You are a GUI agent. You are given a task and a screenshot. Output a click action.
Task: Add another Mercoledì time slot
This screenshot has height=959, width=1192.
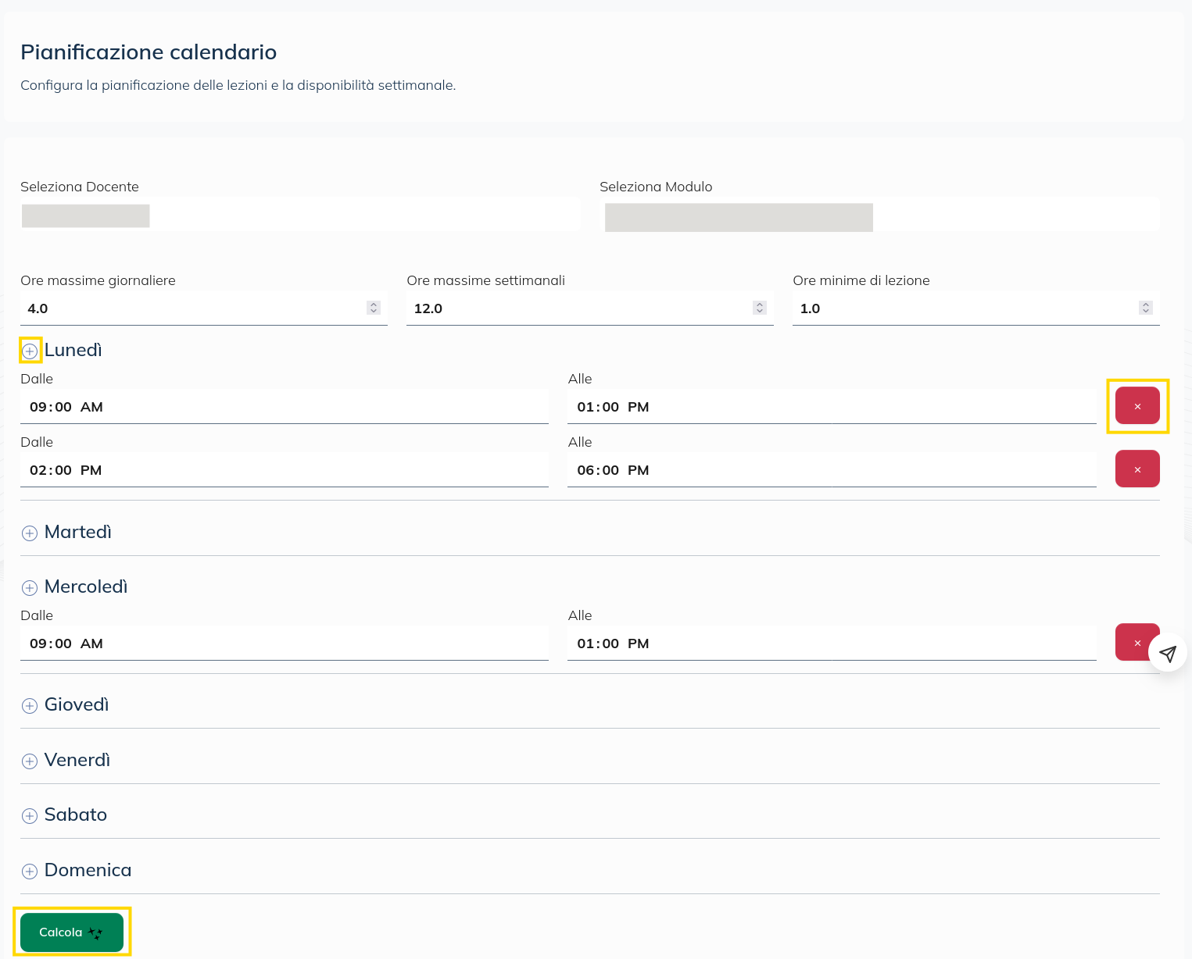point(30,588)
